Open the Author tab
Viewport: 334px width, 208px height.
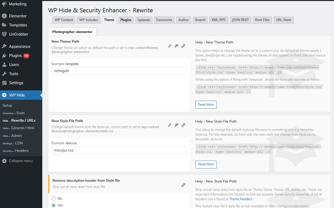(184, 20)
